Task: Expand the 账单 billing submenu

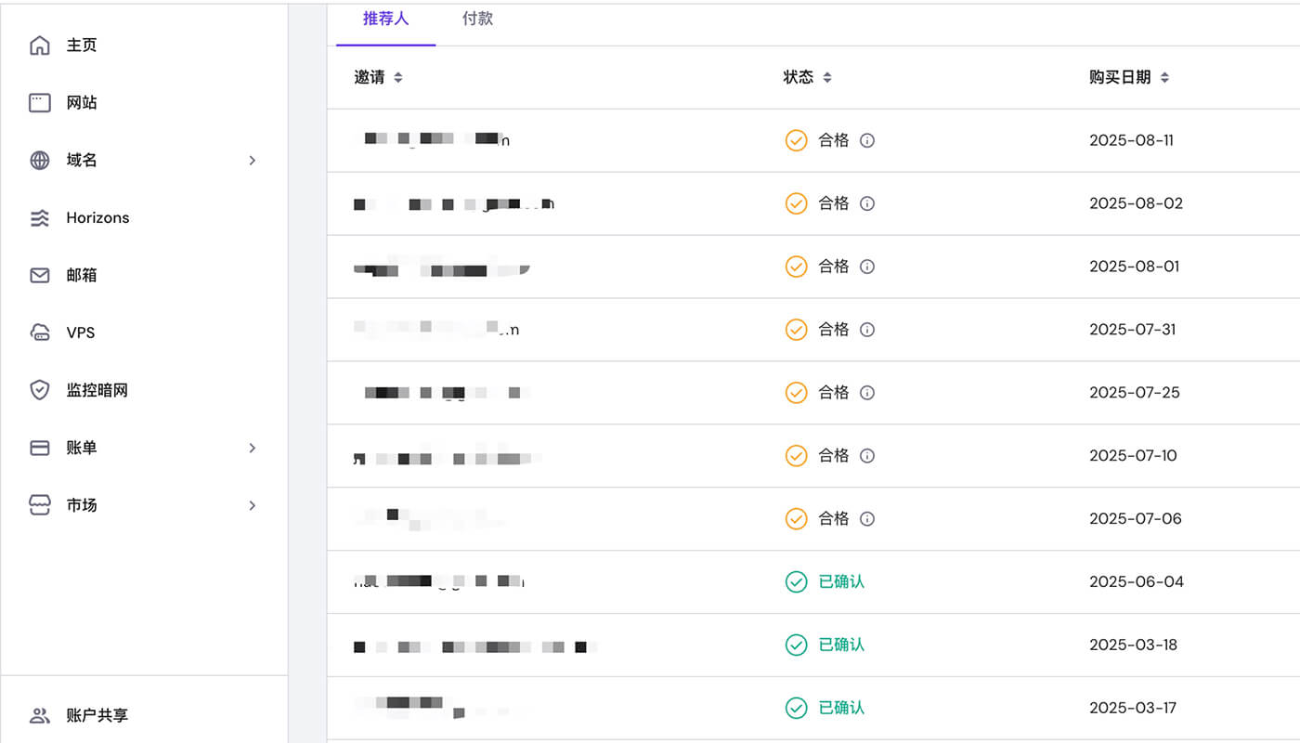Action: [251, 448]
